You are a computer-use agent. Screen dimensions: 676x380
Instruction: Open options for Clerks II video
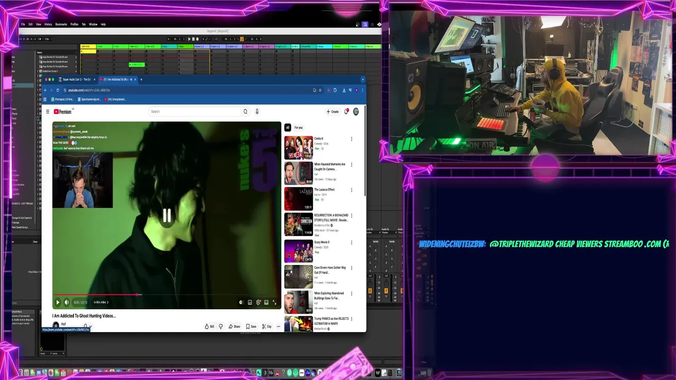(352, 139)
